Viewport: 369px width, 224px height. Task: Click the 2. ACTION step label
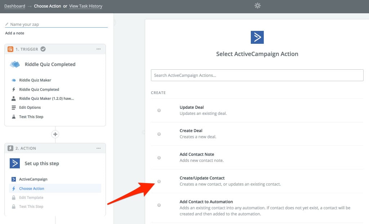26,148
